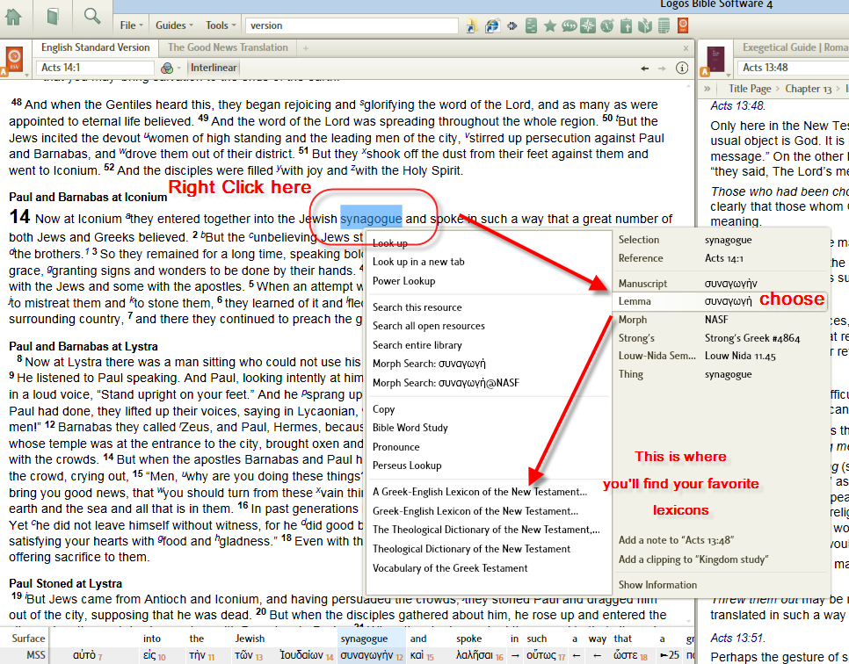The height and width of the screenshot is (664, 849).
Task: Click Chapter 13 breadcrumb link
Action: click(x=808, y=89)
